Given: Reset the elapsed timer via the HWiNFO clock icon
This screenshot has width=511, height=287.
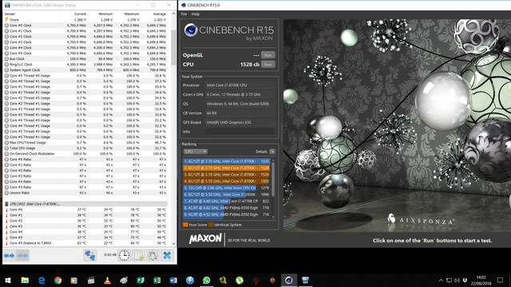Looking at the screenshot, I should [x=124, y=255].
